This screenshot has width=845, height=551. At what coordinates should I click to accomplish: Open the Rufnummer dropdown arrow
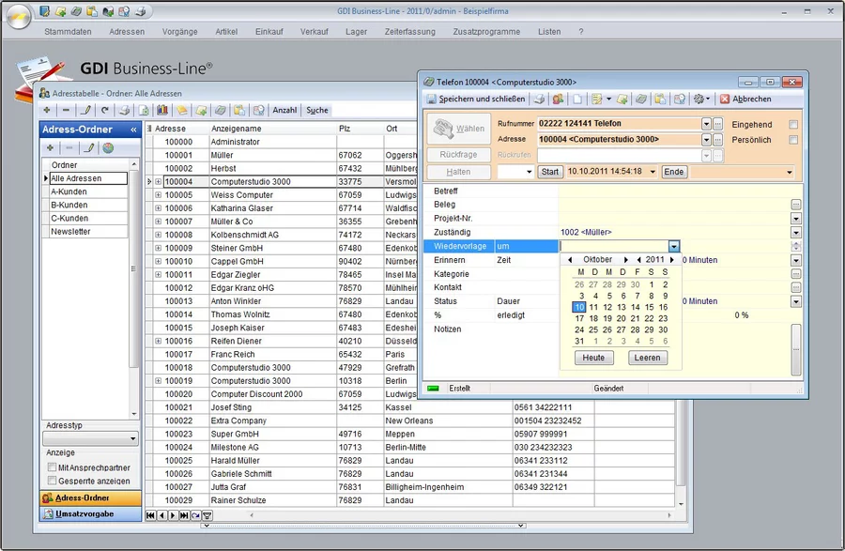point(706,124)
